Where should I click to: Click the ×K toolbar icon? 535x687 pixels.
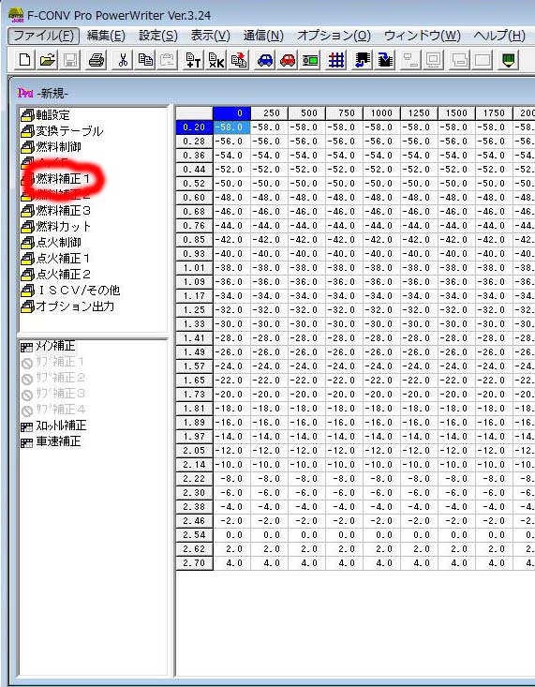[216, 60]
